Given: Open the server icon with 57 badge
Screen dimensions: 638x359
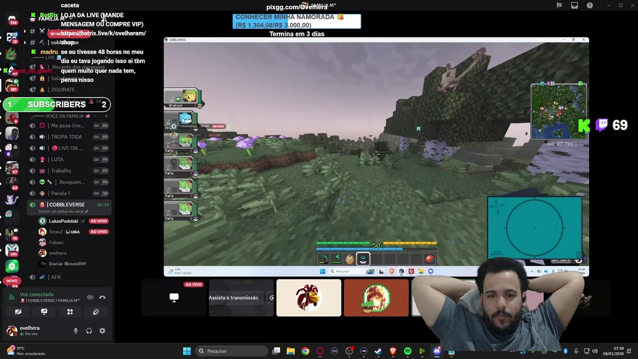Looking at the screenshot, I should [12, 168].
